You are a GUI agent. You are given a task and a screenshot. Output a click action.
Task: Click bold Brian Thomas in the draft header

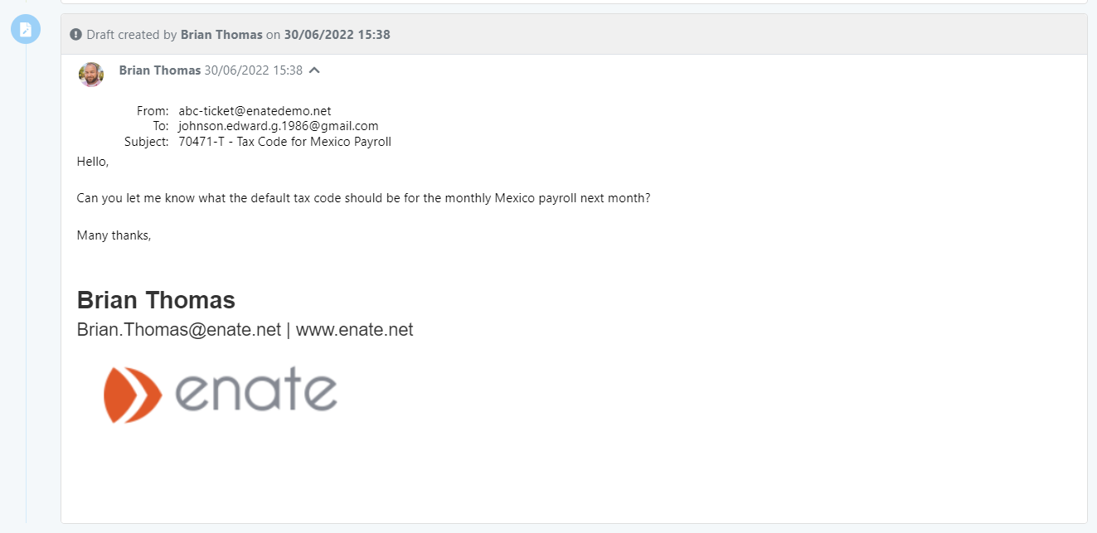pyautogui.click(x=221, y=35)
